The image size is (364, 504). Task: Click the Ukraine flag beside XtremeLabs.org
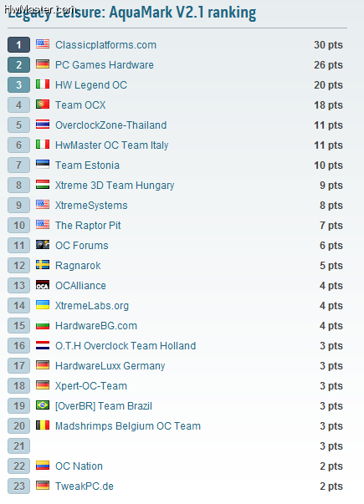tap(43, 305)
